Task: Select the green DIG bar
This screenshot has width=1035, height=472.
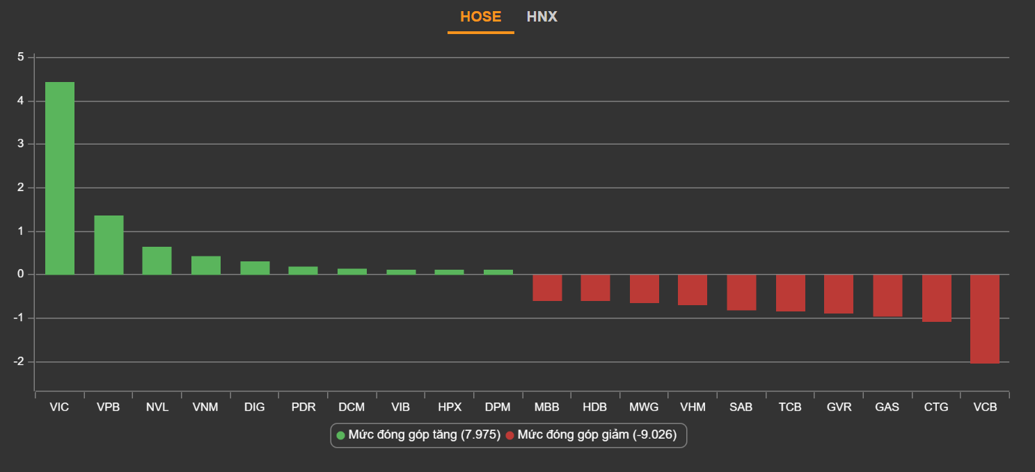Action: pyautogui.click(x=255, y=268)
